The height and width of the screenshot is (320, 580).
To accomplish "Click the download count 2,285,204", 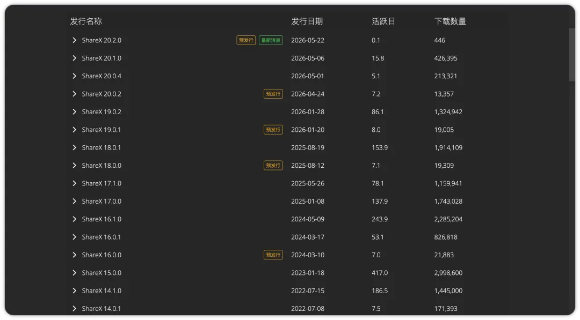I will (x=448, y=219).
